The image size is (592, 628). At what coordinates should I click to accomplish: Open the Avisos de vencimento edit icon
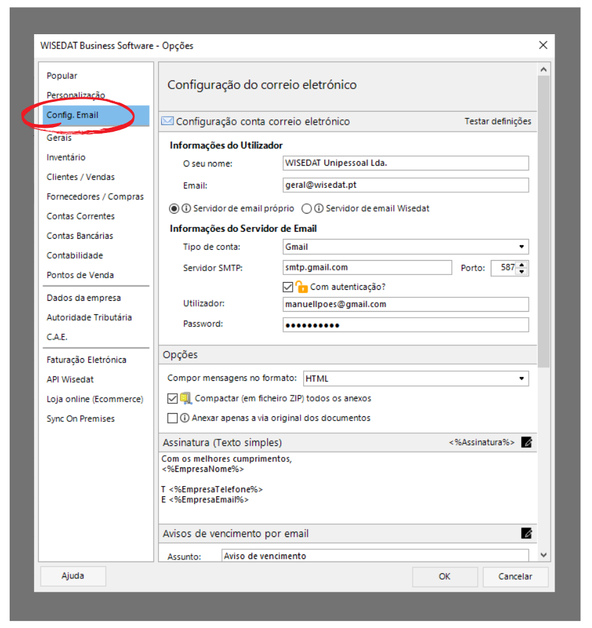[526, 533]
